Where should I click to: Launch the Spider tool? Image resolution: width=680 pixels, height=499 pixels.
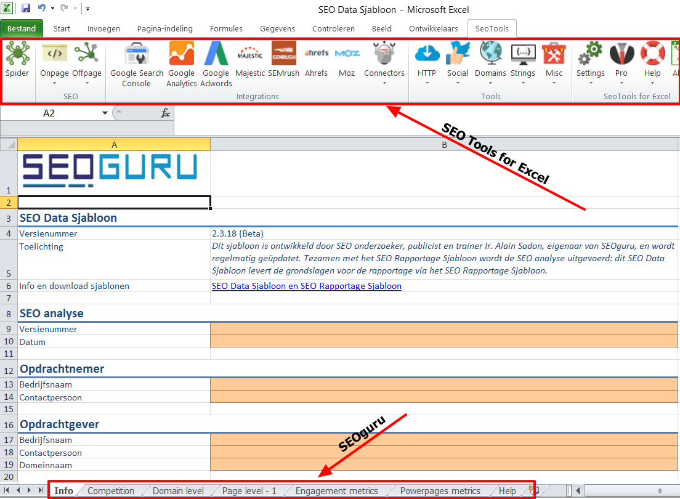[x=17, y=59]
